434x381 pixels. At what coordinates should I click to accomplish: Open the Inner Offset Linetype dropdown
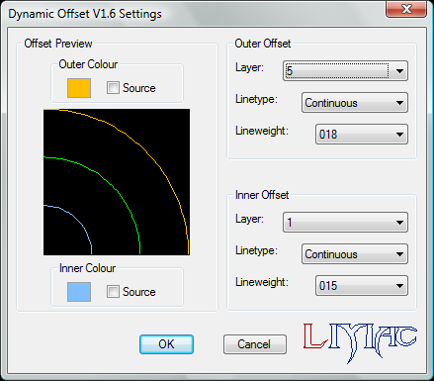[x=355, y=254]
